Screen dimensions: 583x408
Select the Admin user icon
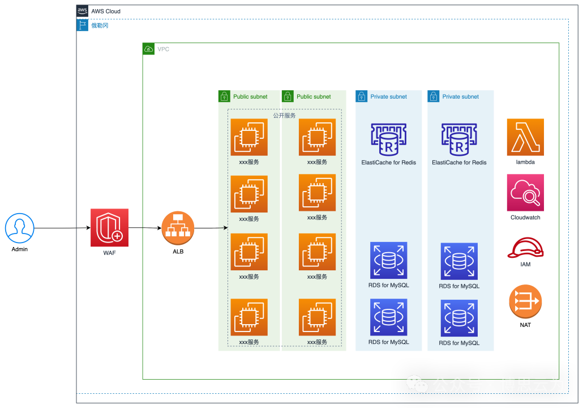(20, 228)
